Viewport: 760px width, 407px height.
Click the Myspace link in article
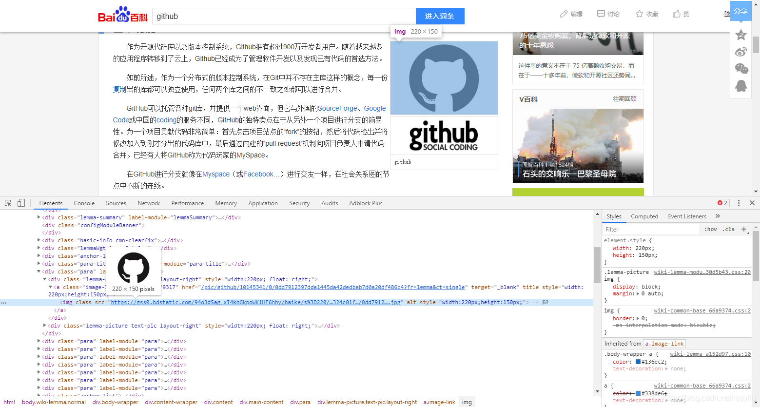pos(216,174)
